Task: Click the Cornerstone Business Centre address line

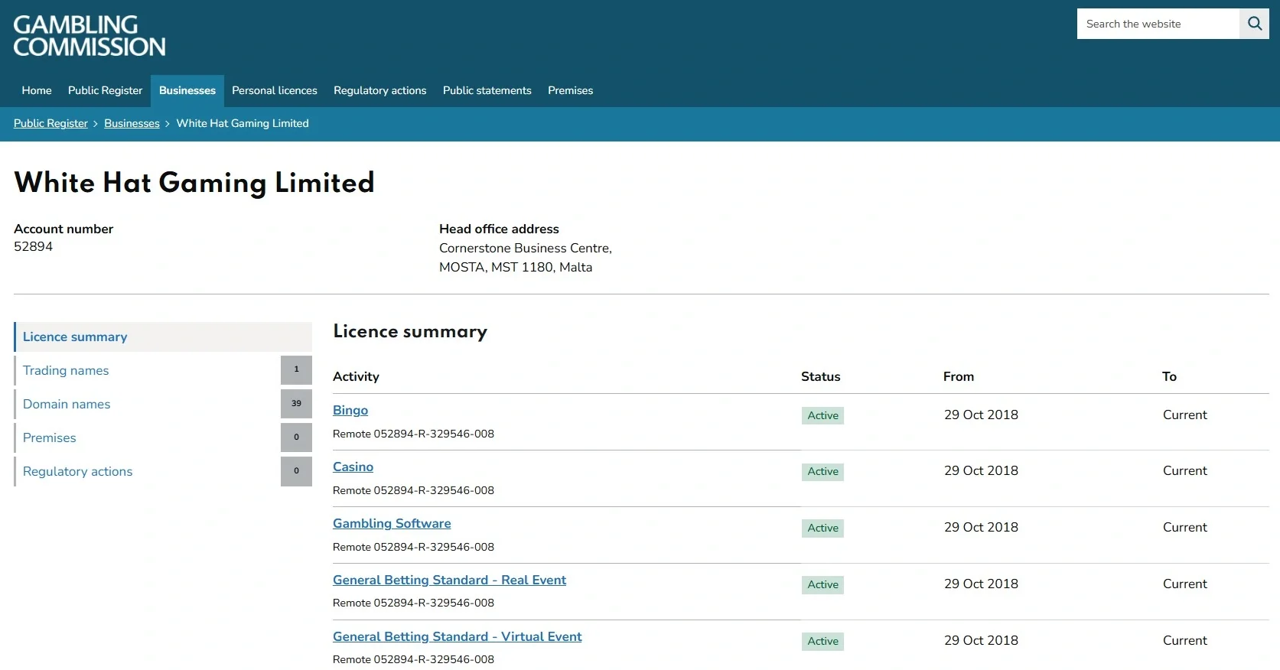Action: pos(526,248)
